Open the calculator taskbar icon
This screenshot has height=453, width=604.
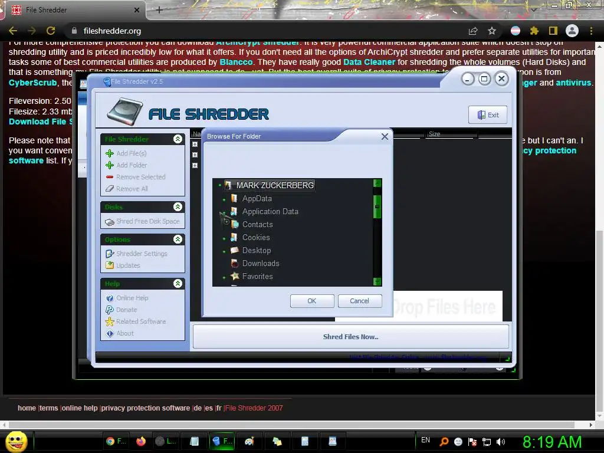point(305,441)
